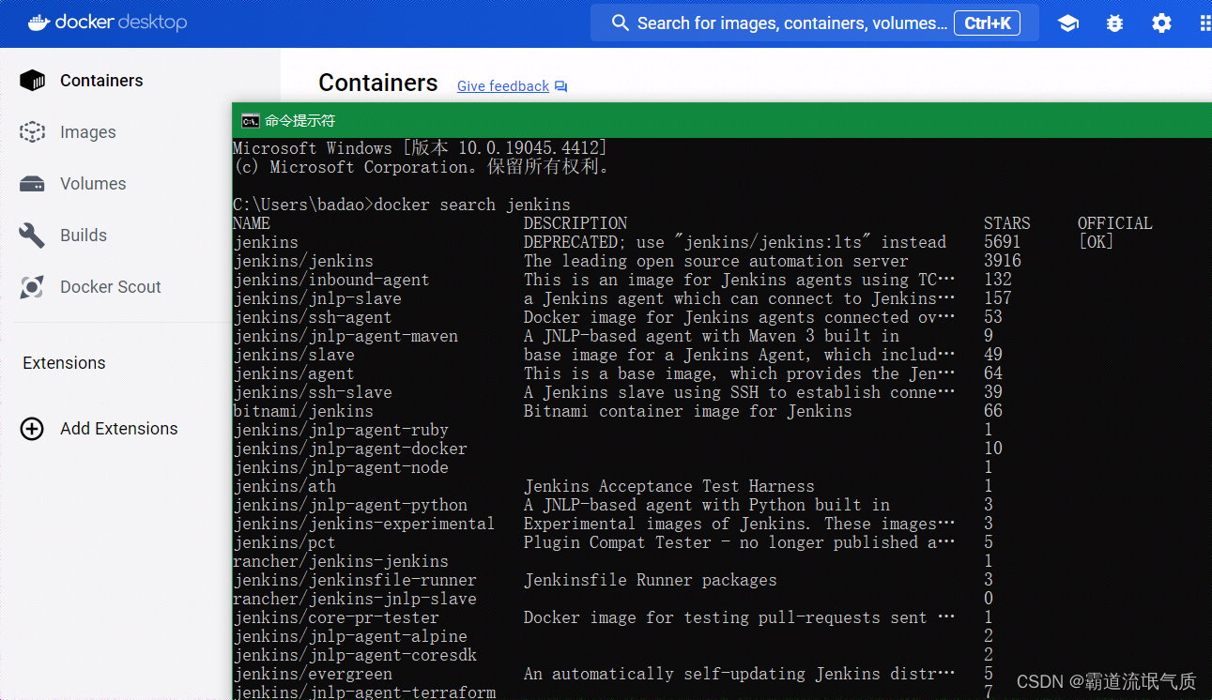Click the jenkins/jnlp-agent-docker image name
Image resolution: width=1212 pixels, height=700 pixels.
tap(350, 449)
